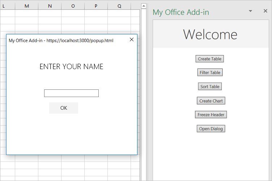The image size is (272, 181).
Task: Click the dialog title bar URL text
Action: point(80,41)
